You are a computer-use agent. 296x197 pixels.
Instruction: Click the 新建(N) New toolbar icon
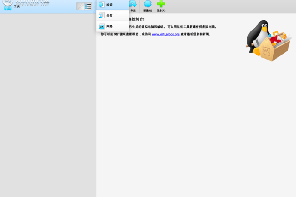point(148,6)
